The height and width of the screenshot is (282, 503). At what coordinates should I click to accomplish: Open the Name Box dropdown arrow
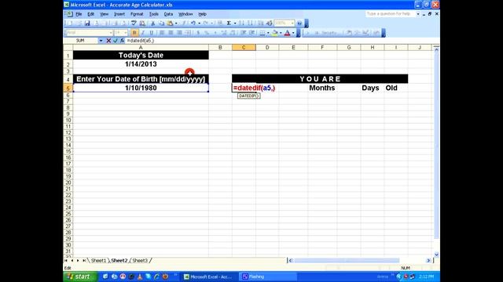[101, 41]
